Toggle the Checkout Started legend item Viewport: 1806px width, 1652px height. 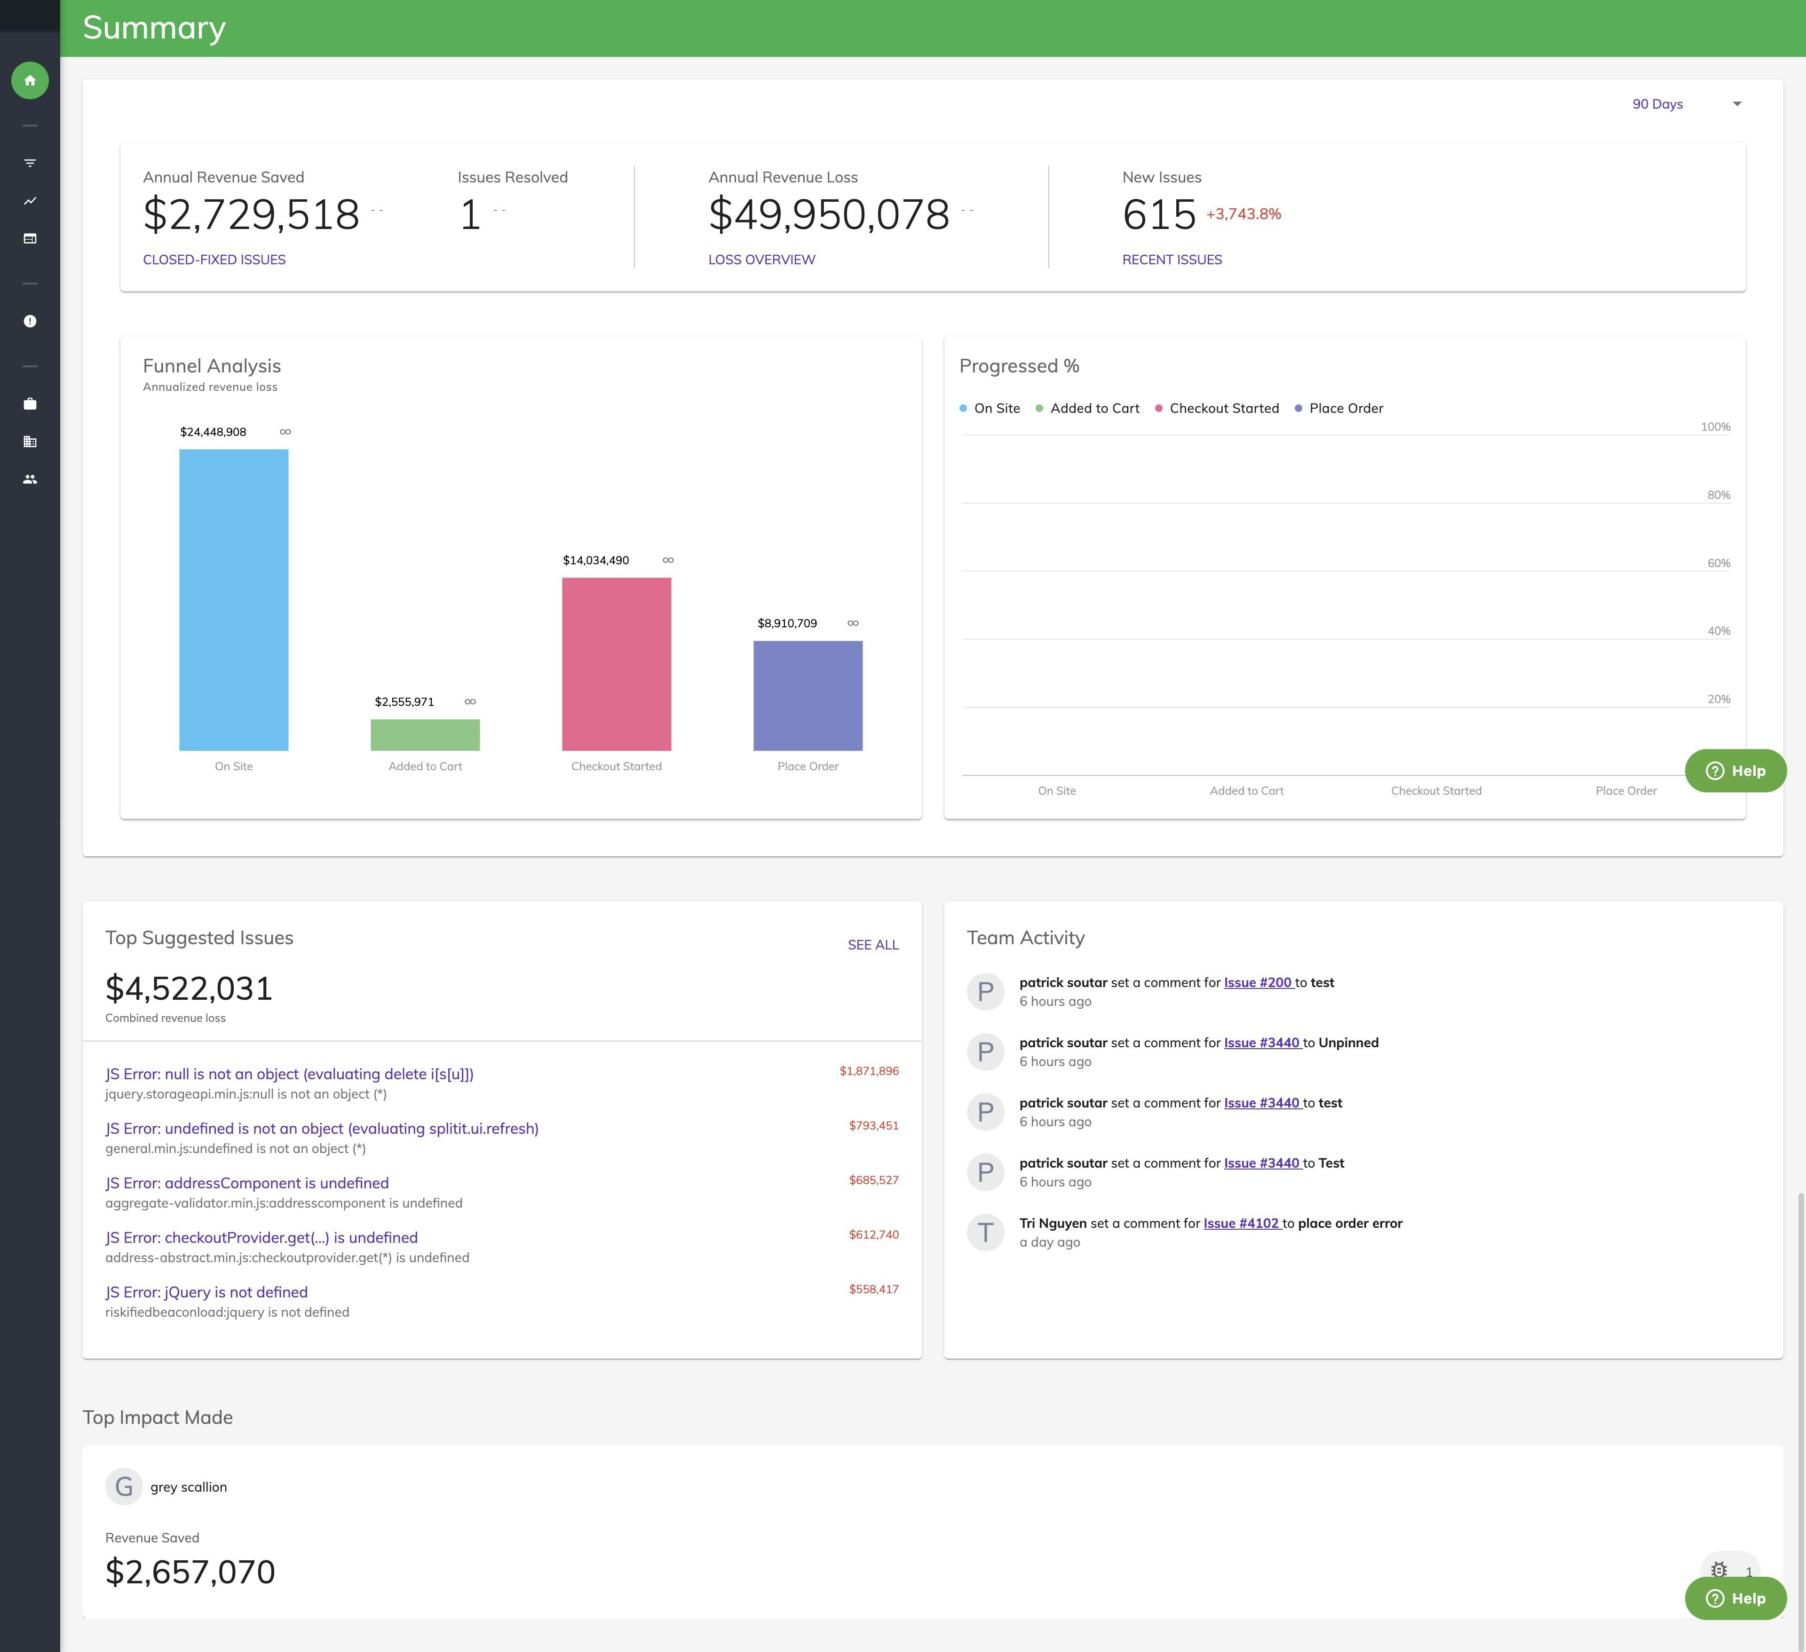click(1218, 408)
